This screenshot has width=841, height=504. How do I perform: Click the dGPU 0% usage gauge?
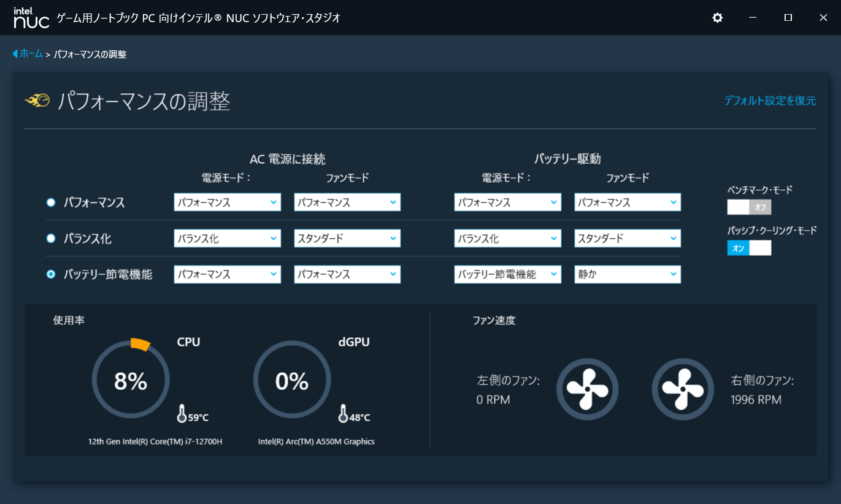click(x=291, y=380)
